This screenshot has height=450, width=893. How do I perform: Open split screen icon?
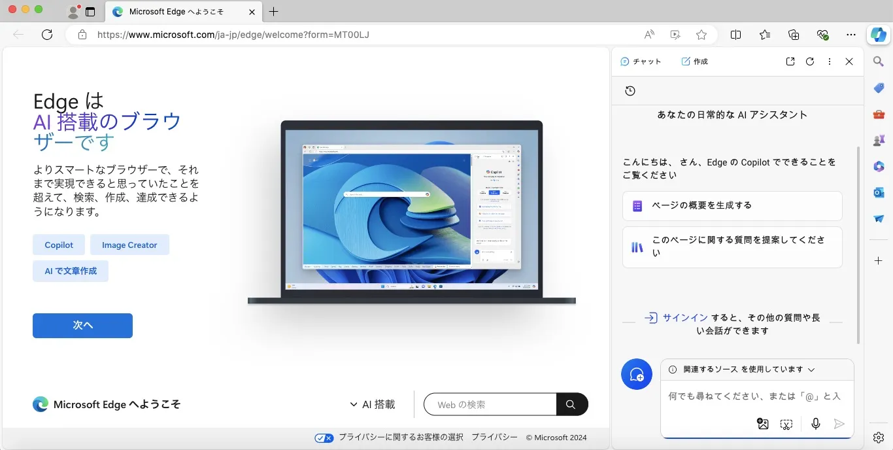[735, 35]
